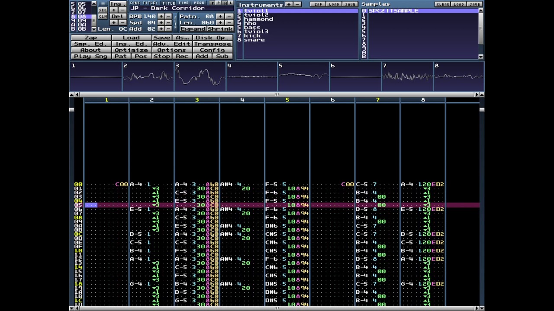554x311 pixels.
Task: Remove an instrument with the minus button
Action: [297, 4]
